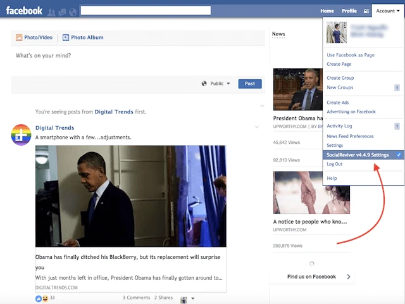Viewport: 405px width, 304px height.
Task: Click the like reaction icon under post
Action: [39, 297]
